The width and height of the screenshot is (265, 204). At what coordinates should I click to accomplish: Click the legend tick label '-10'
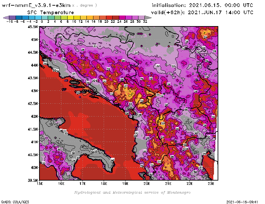pyautogui.click(x=10, y=21)
